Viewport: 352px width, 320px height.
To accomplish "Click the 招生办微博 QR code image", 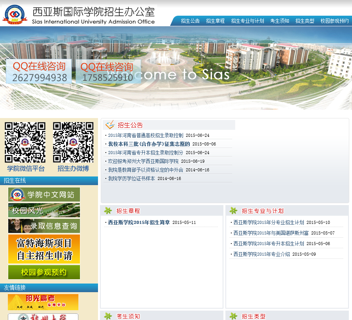I will [73, 142].
